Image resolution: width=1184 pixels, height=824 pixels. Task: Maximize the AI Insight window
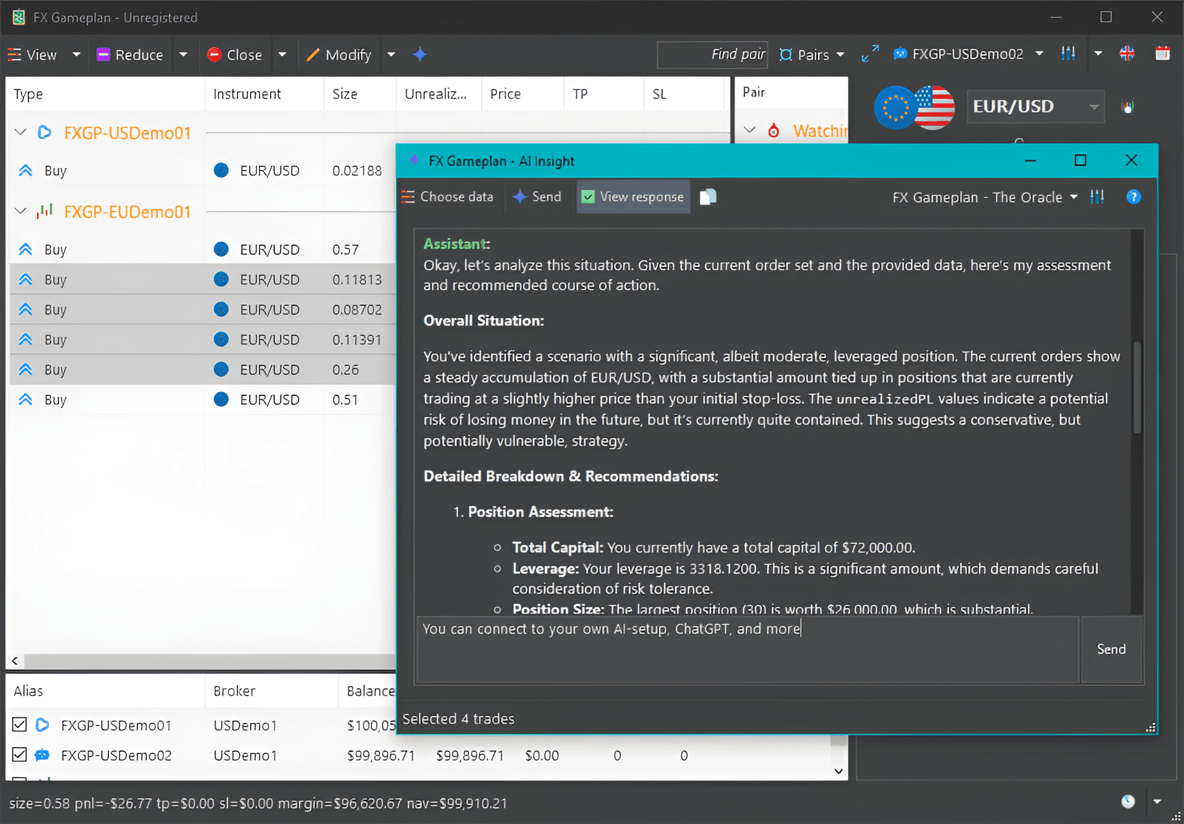1080,160
